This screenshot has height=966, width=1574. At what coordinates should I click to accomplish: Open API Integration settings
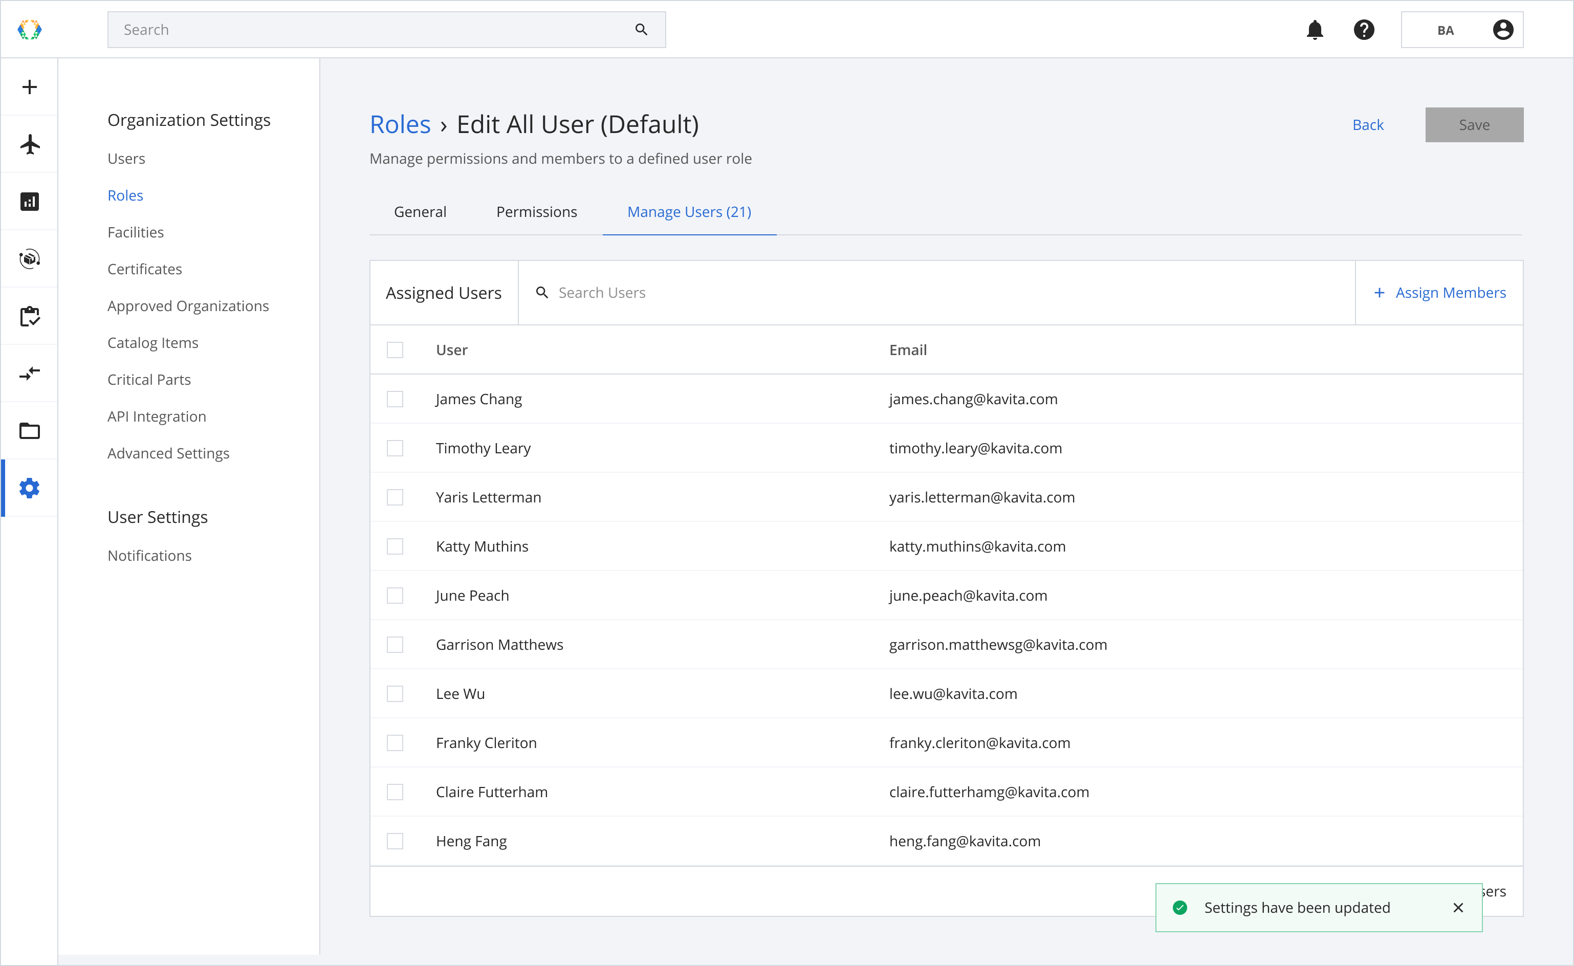pos(157,416)
